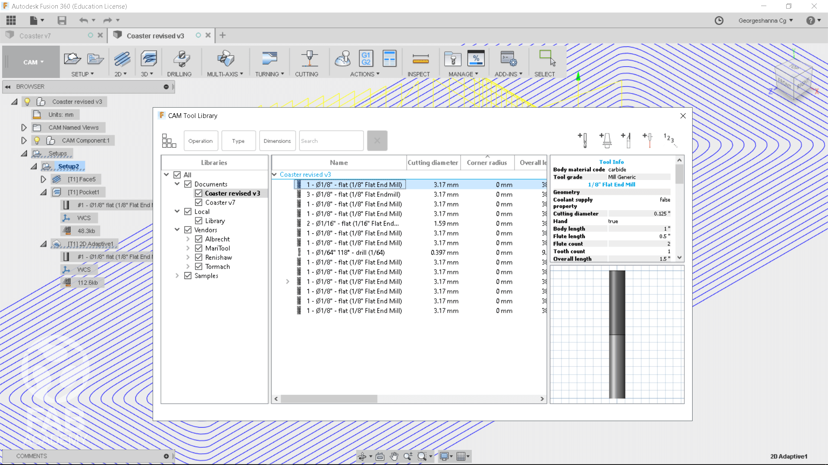Open the 2D milling toolpath icon
Screen dimensions: 828x465
(122, 59)
